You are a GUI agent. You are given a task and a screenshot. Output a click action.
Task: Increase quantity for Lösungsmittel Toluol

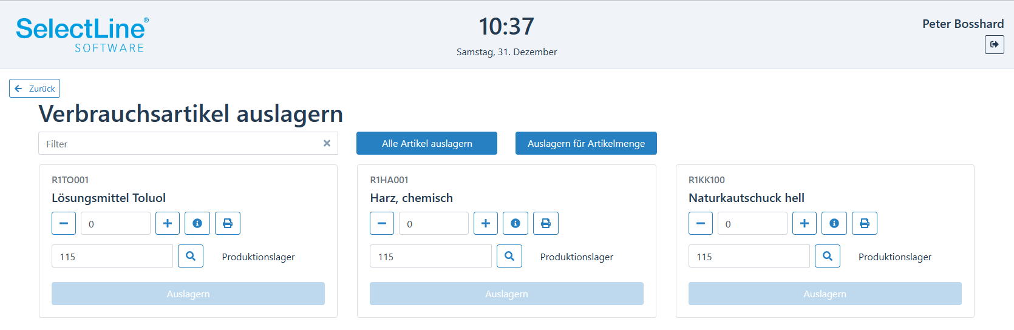click(x=168, y=223)
